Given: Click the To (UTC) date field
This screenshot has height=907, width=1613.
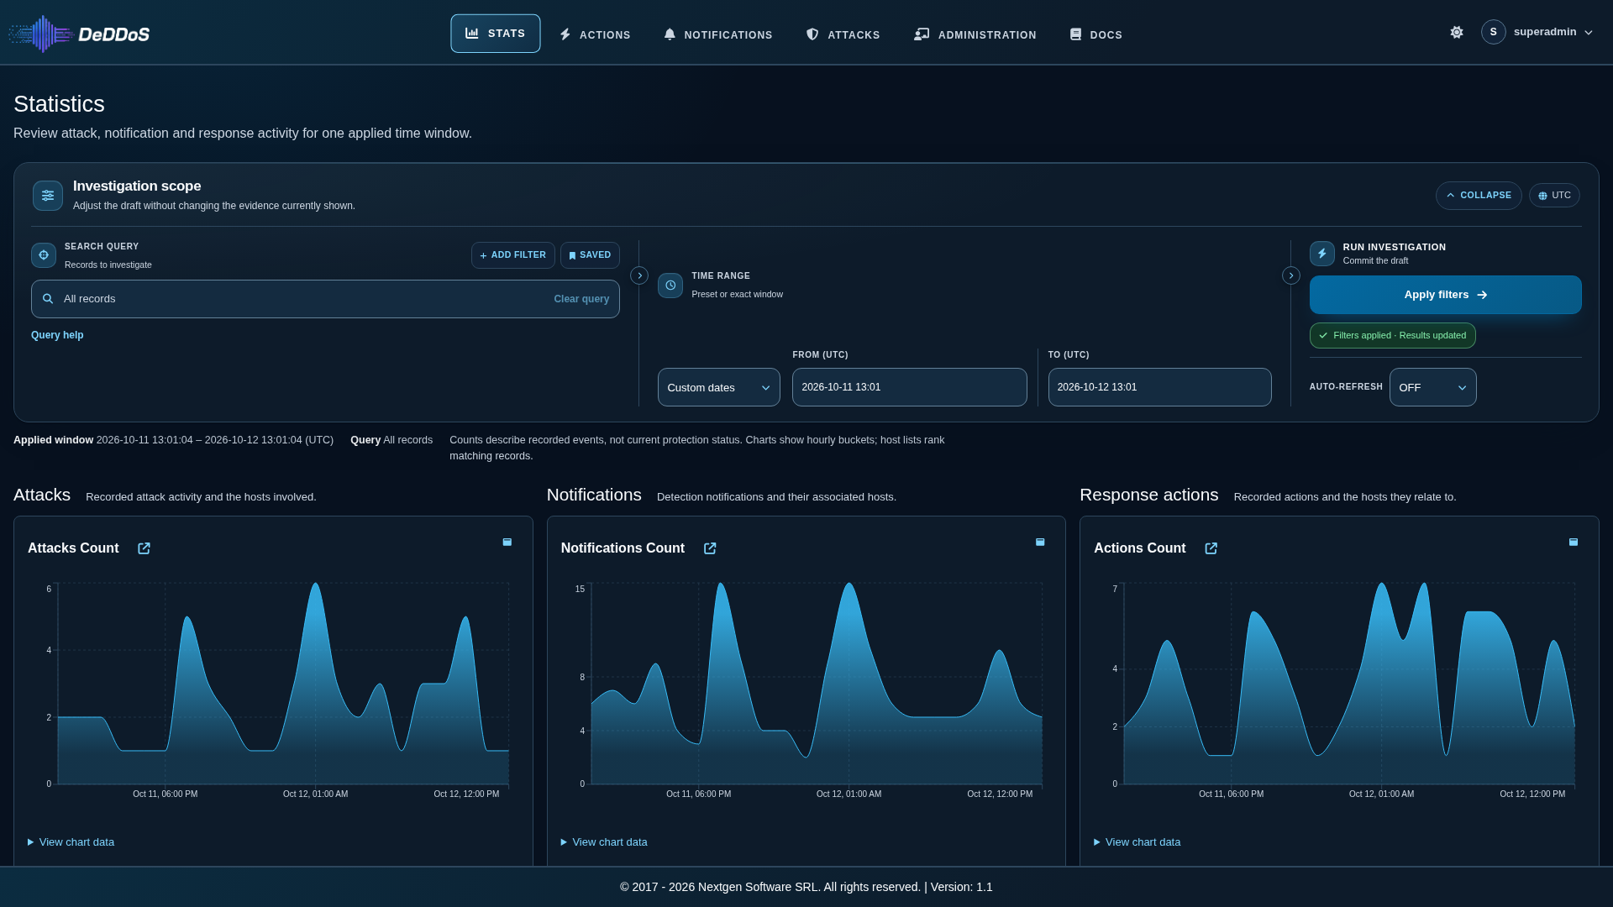Looking at the screenshot, I should tap(1159, 387).
